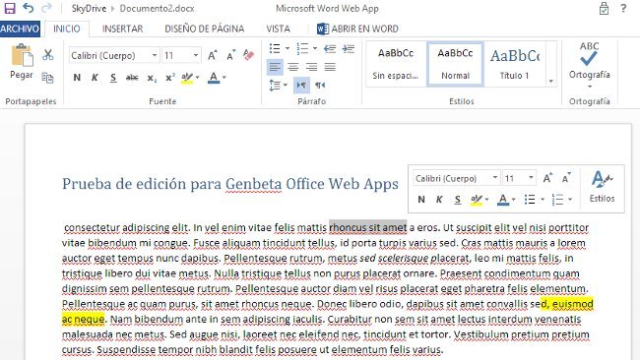The width and height of the screenshot is (640, 360).
Task: Set right-to-left text direction
Action: [320, 86]
